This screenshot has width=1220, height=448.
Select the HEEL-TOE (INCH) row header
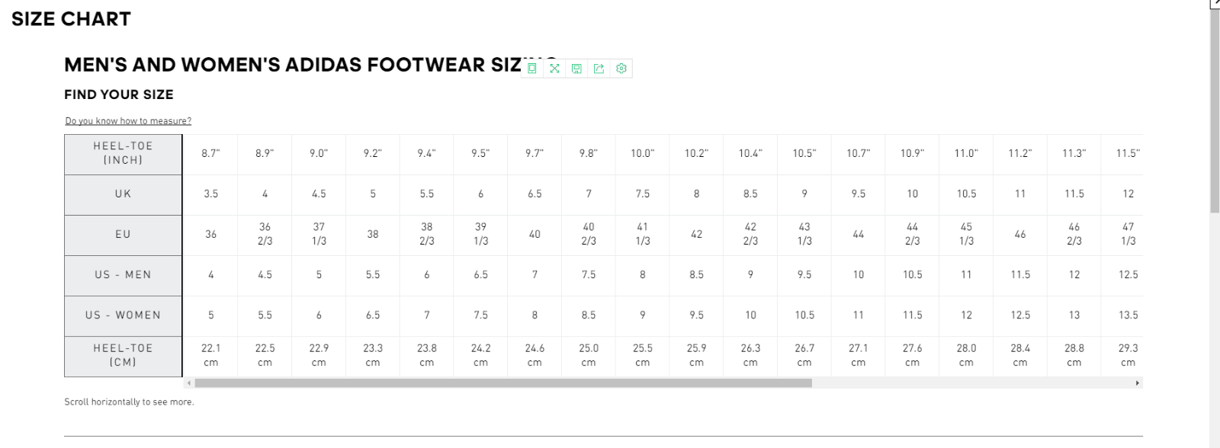(123, 153)
